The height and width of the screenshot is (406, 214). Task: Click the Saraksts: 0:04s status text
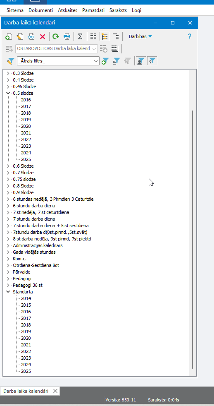(x=163, y=400)
